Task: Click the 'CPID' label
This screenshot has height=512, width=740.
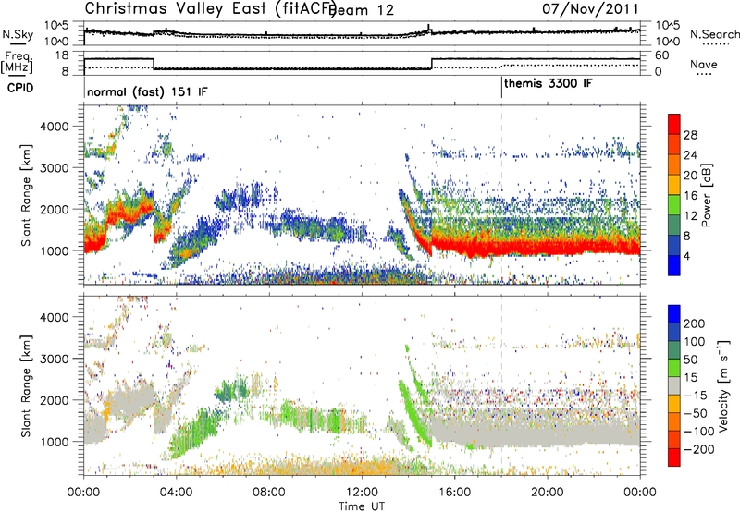Action: tap(20, 88)
